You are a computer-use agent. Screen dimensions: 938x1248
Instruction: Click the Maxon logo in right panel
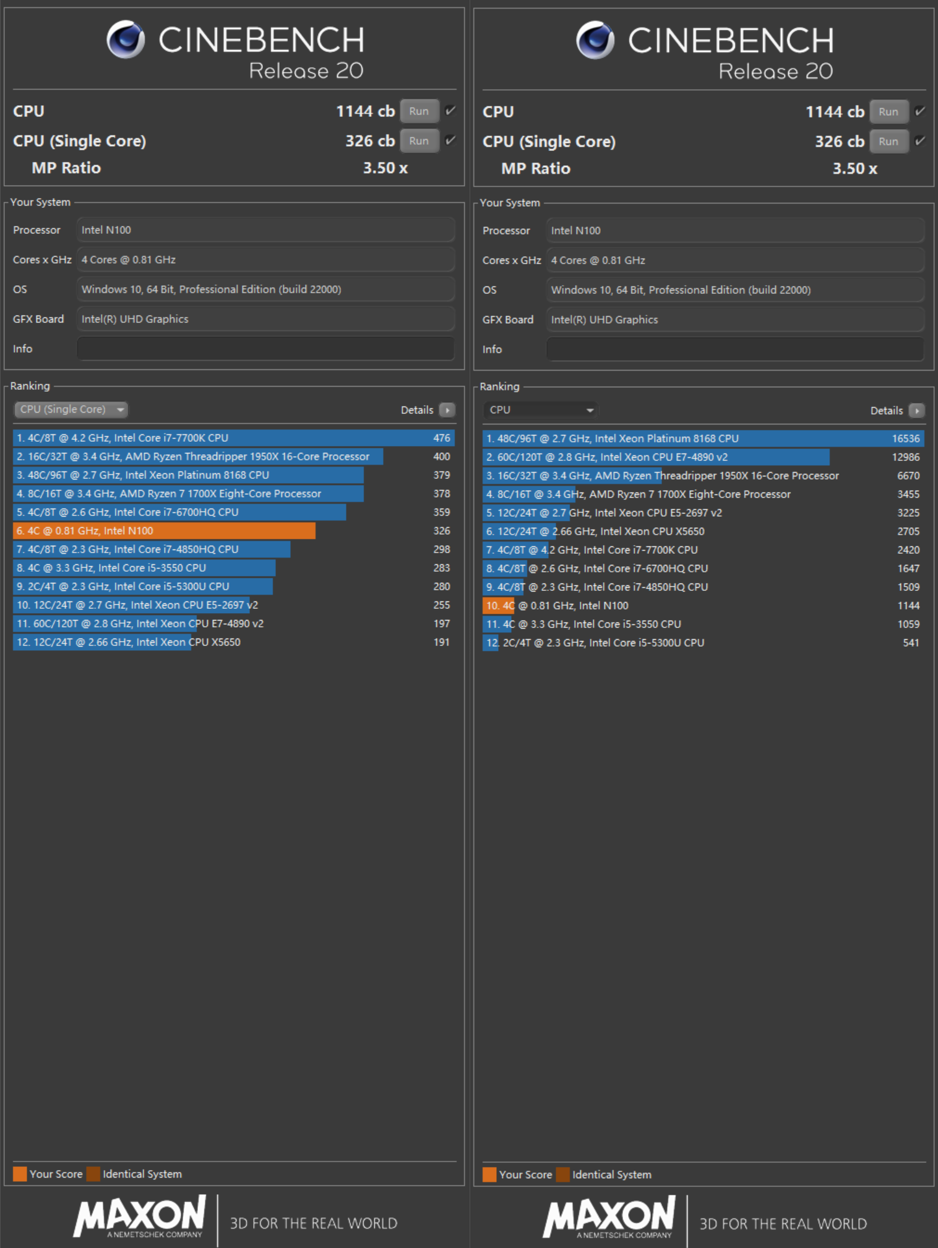[x=609, y=1217]
